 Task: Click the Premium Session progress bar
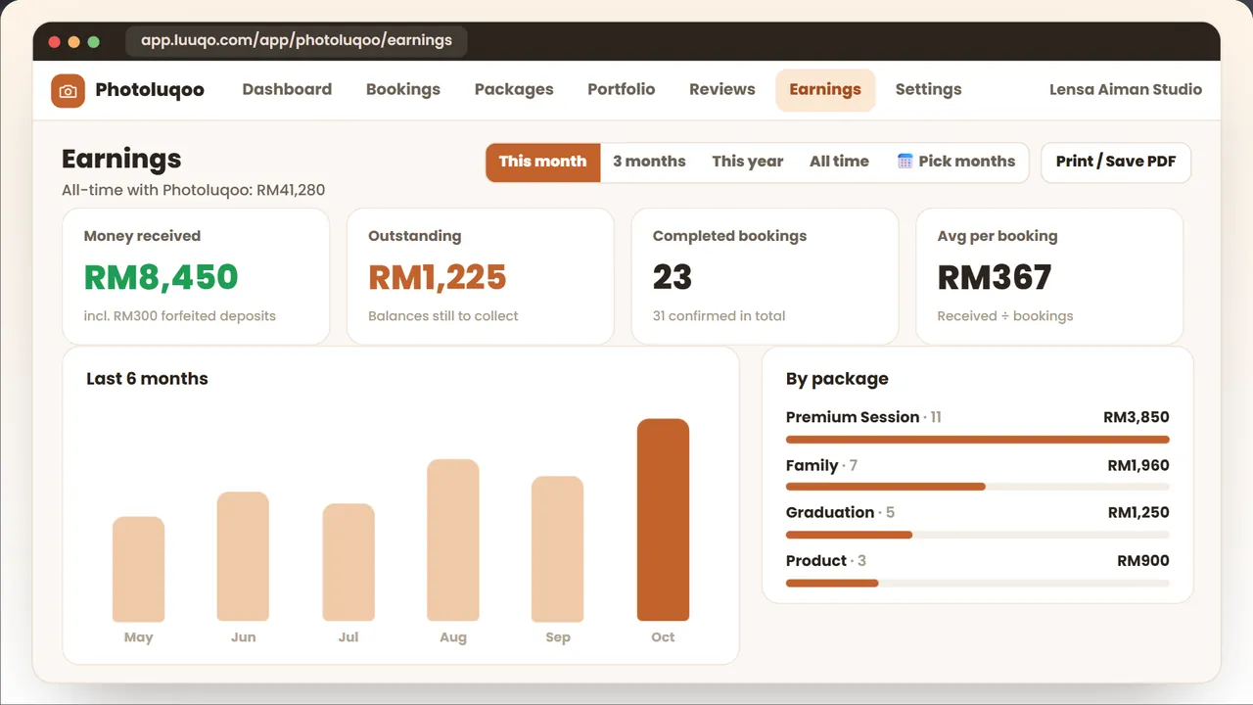click(x=978, y=440)
